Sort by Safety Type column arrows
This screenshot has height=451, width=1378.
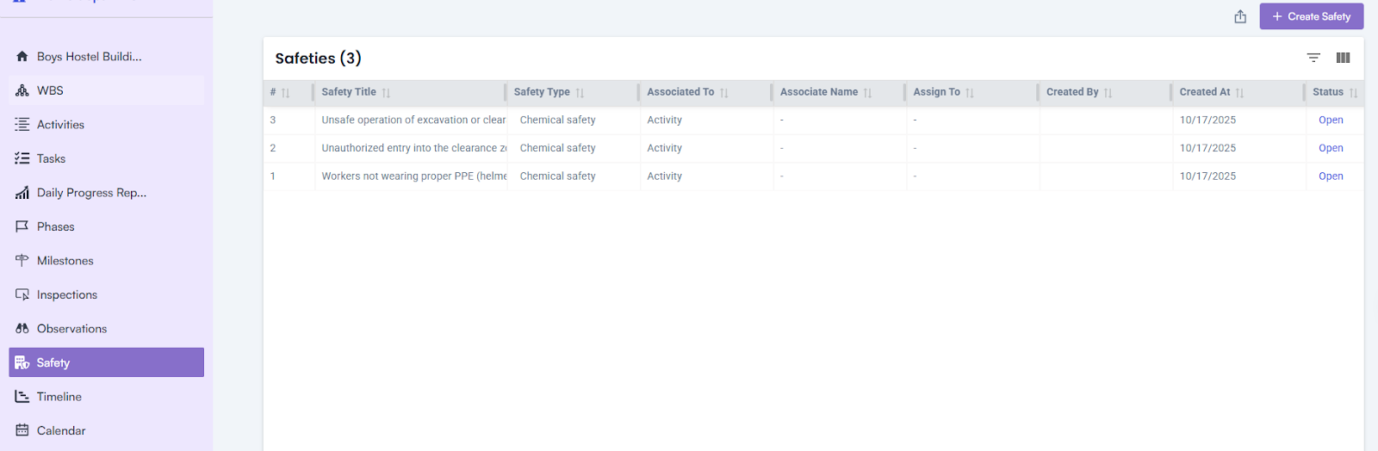point(580,93)
